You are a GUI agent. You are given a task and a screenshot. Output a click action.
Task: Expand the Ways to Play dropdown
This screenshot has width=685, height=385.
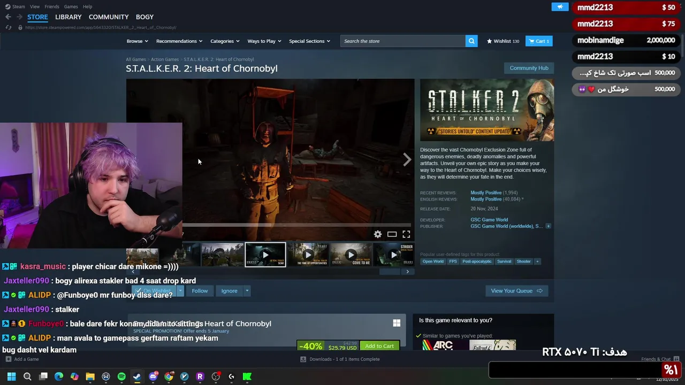264,41
